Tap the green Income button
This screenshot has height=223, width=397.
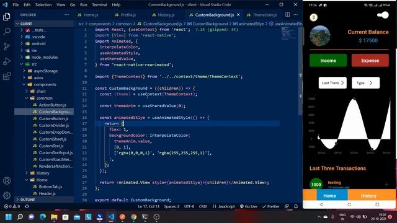[x=328, y=61]
